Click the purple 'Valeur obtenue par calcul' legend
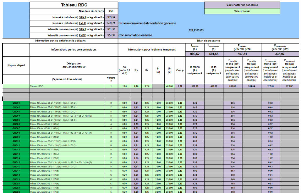The height and width of the screenshot is (193, 301). click(x=242, y=5)
